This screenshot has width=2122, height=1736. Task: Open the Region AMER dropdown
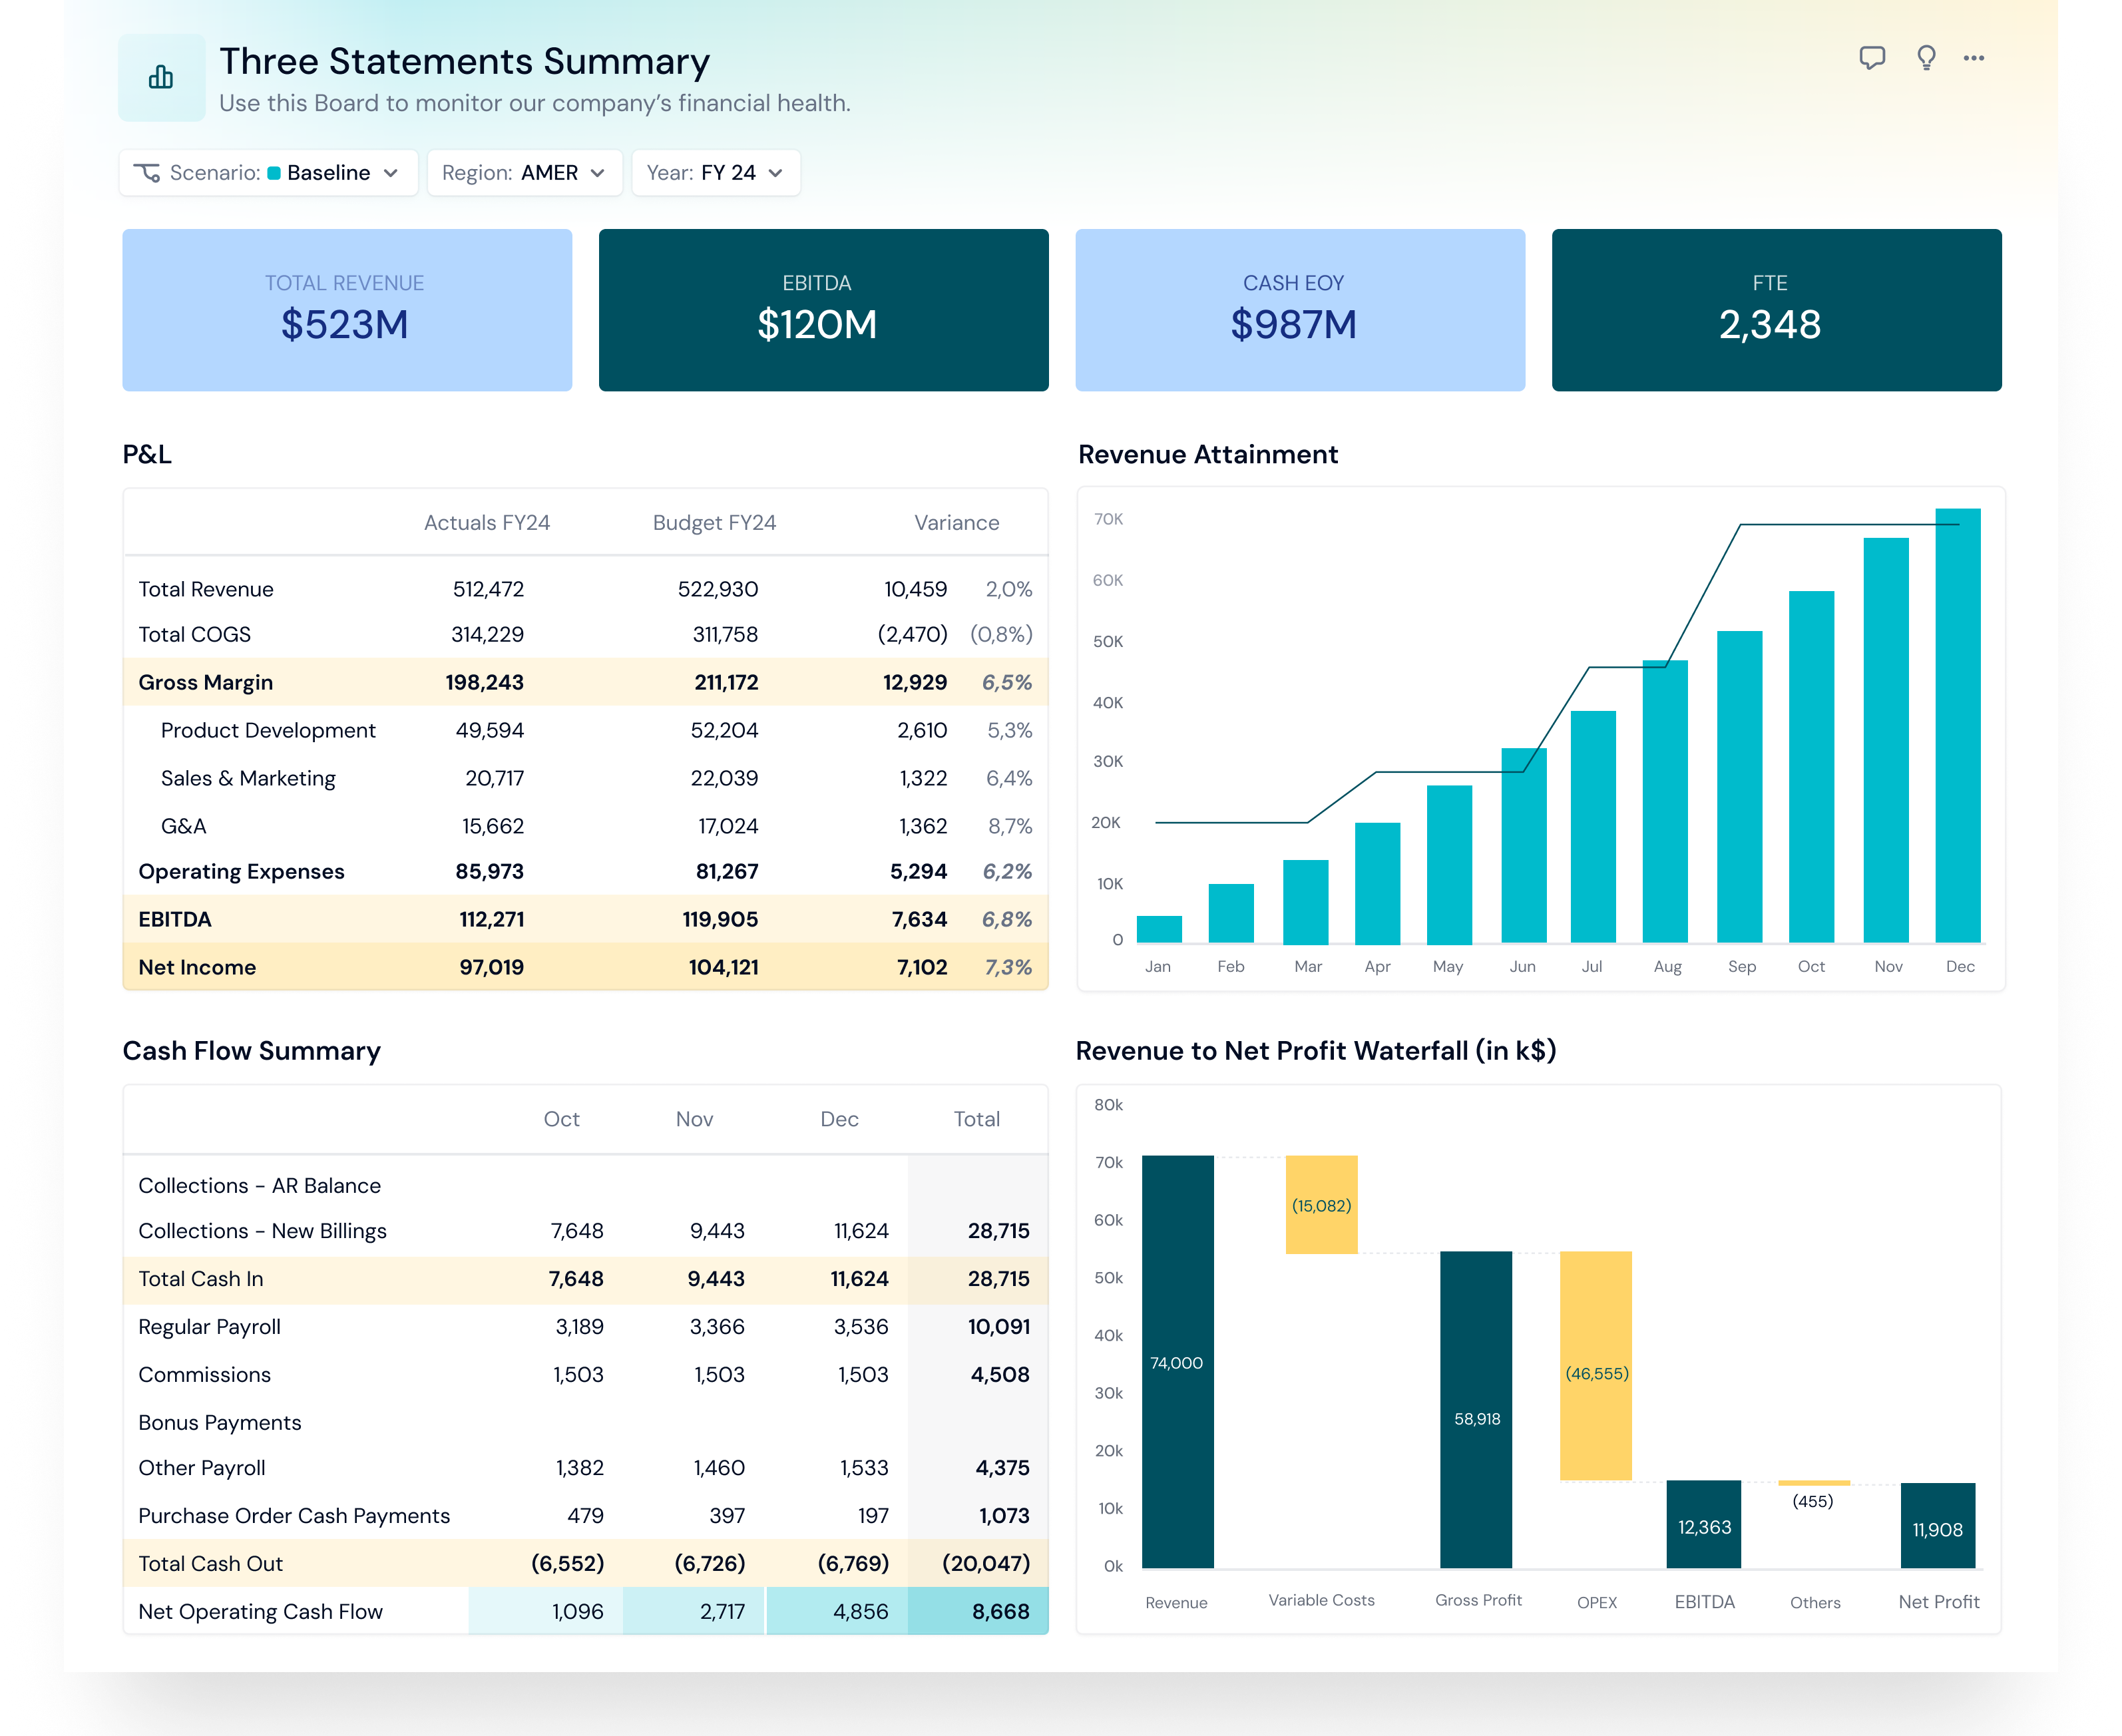click(524, 173)
